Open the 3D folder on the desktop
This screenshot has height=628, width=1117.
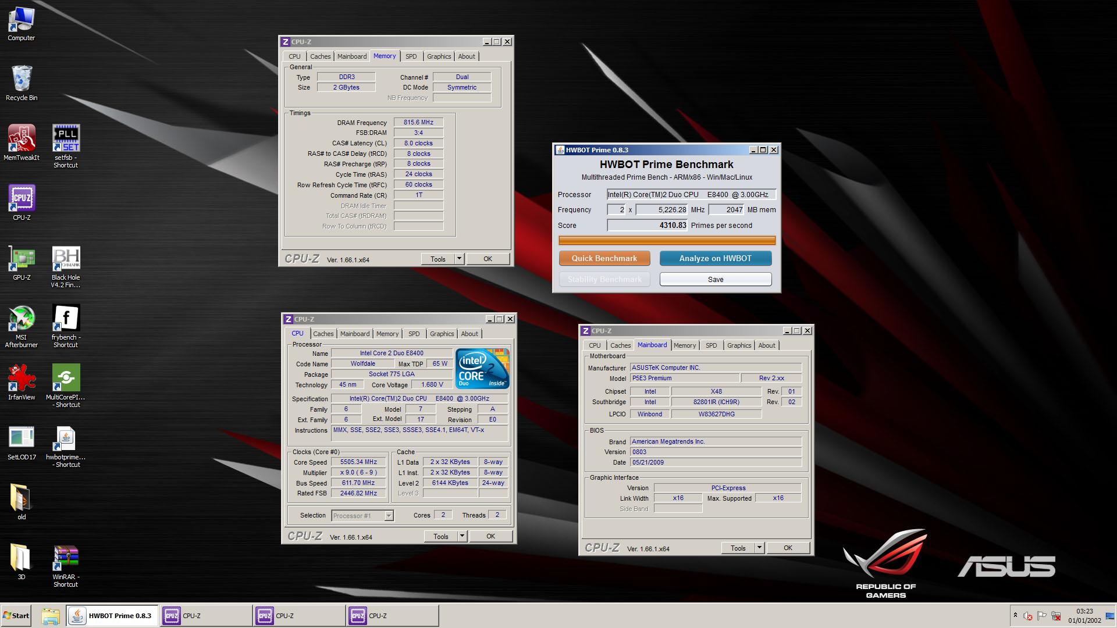22,562
